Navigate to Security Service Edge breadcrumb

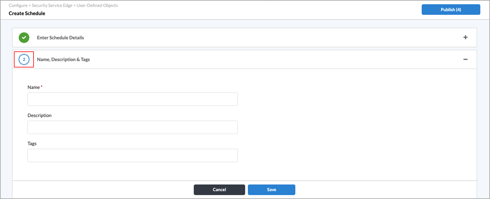(52, 5)
